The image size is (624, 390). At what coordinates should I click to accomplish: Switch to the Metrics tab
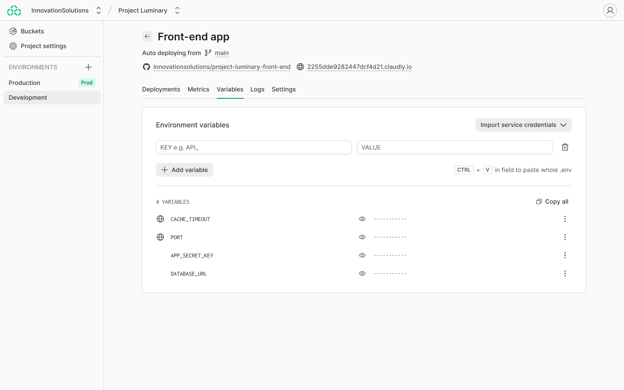[x=198, y=89]
